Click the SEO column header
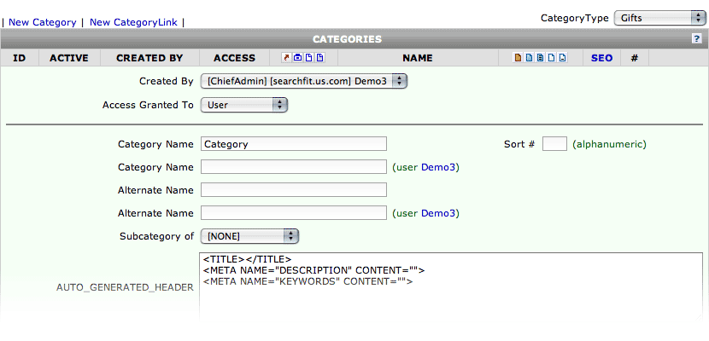 point(602,58)
